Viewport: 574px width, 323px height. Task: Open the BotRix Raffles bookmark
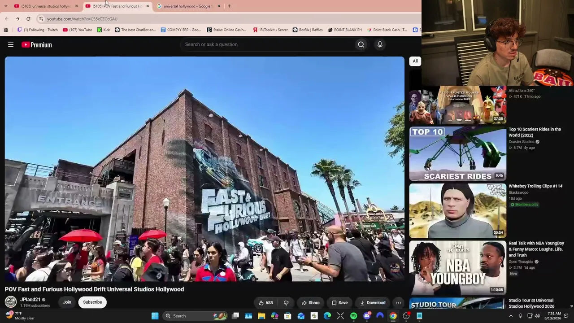pos(308,30)
